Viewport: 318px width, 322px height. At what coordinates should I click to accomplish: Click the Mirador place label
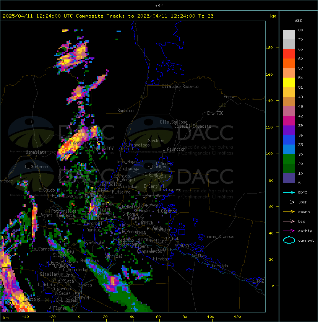click(x=161, y=259)
